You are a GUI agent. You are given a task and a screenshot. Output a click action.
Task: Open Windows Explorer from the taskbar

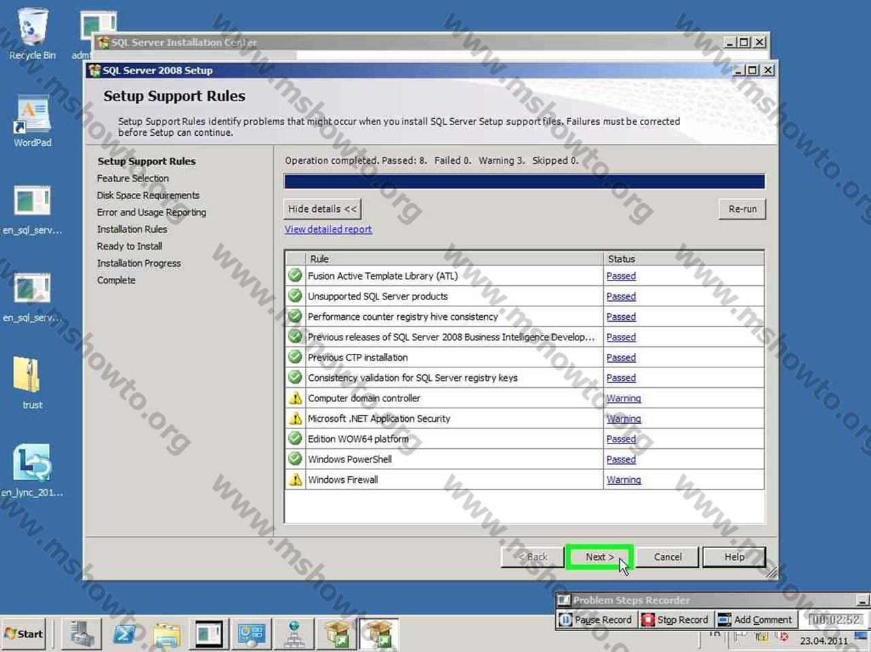point(167,634)
